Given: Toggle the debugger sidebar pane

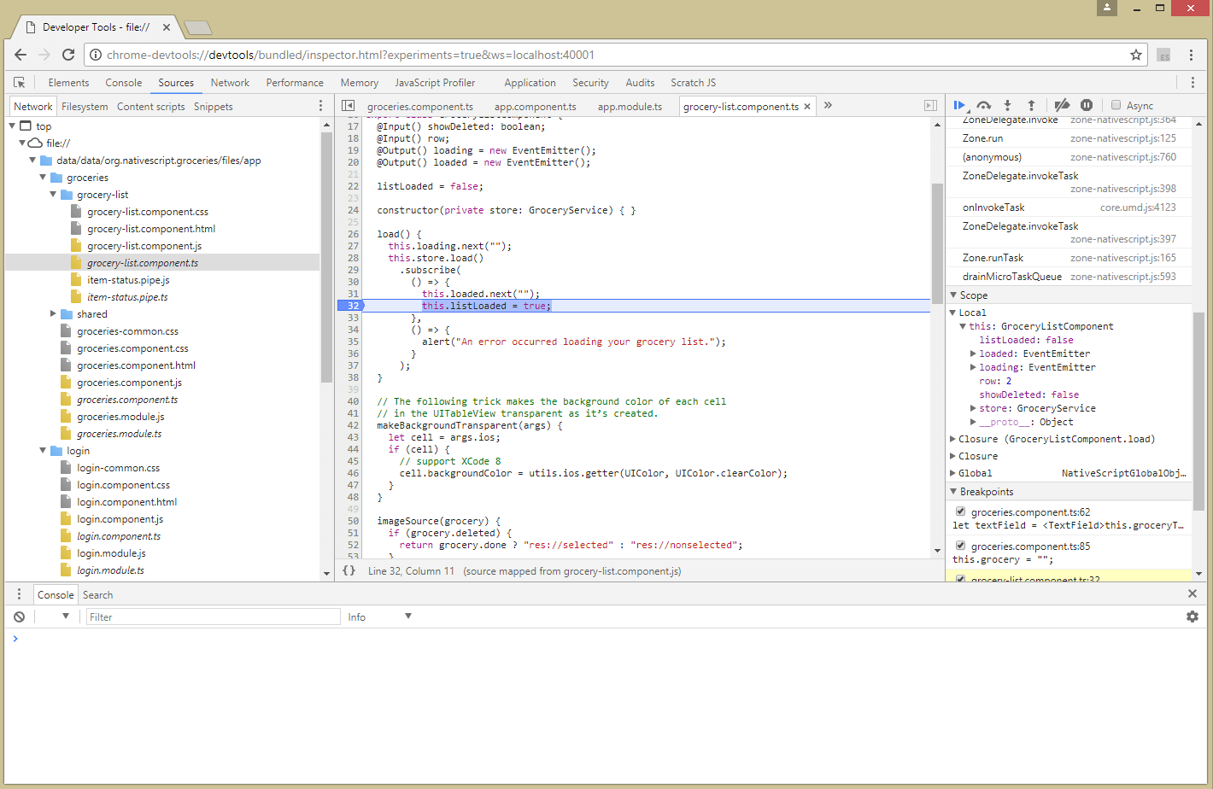Looking at the screenshot, I should [x=930, y=106].
